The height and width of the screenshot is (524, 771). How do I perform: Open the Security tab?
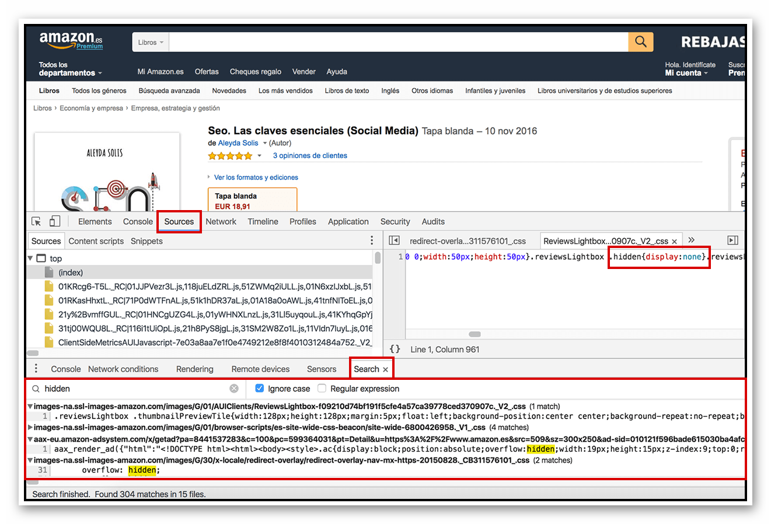395,222
